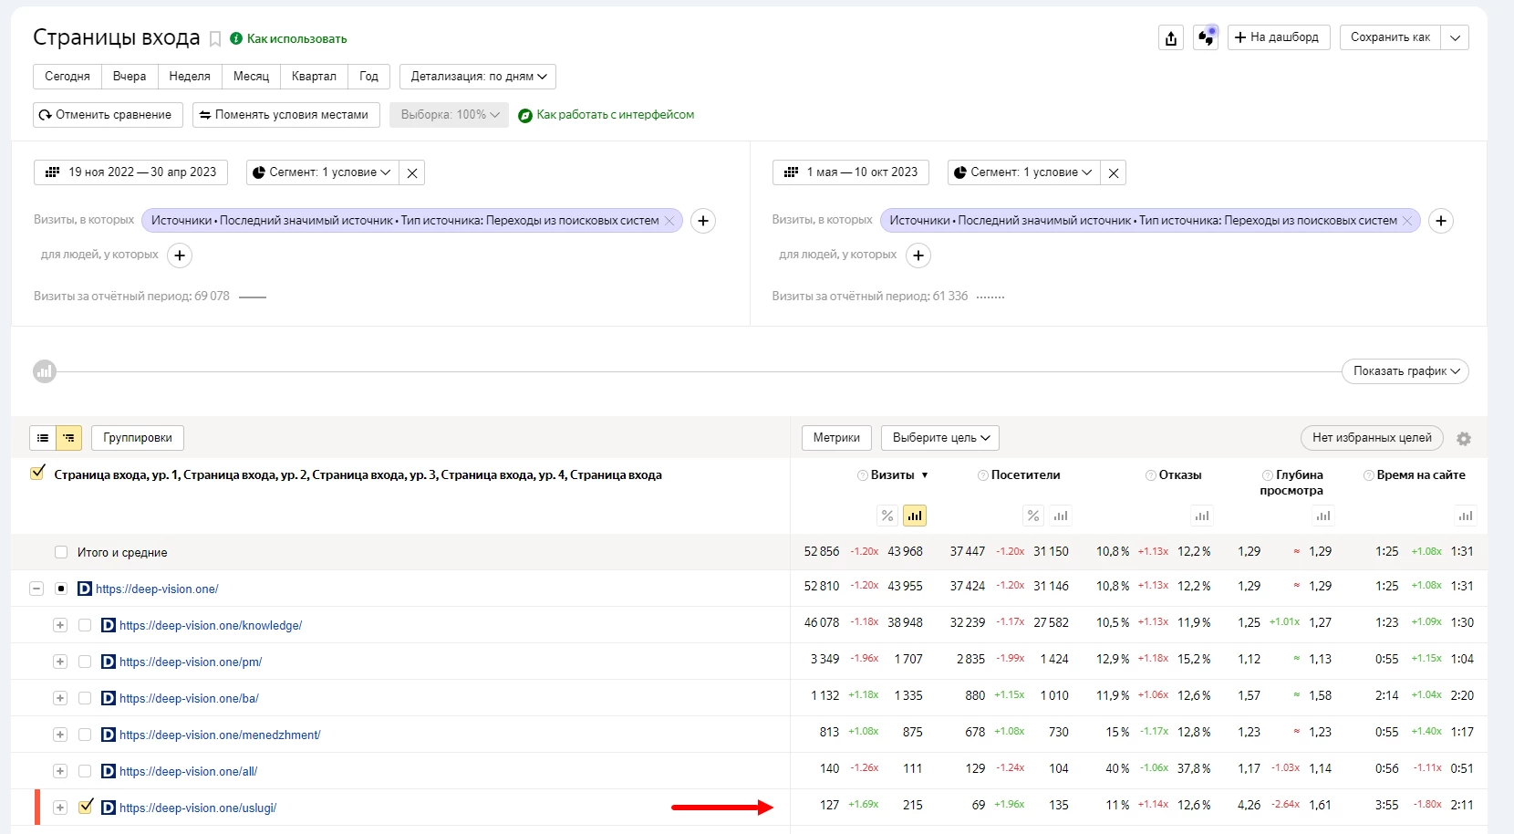
Task: Open table settings gear icon
Action: pyautogui.click(x=1464, y=439)
